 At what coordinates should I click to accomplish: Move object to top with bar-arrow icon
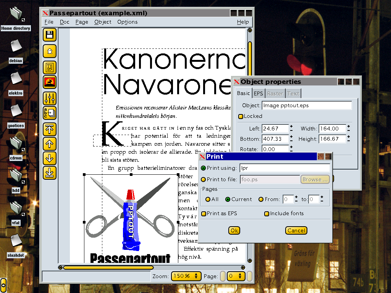(x=49, y=129)
